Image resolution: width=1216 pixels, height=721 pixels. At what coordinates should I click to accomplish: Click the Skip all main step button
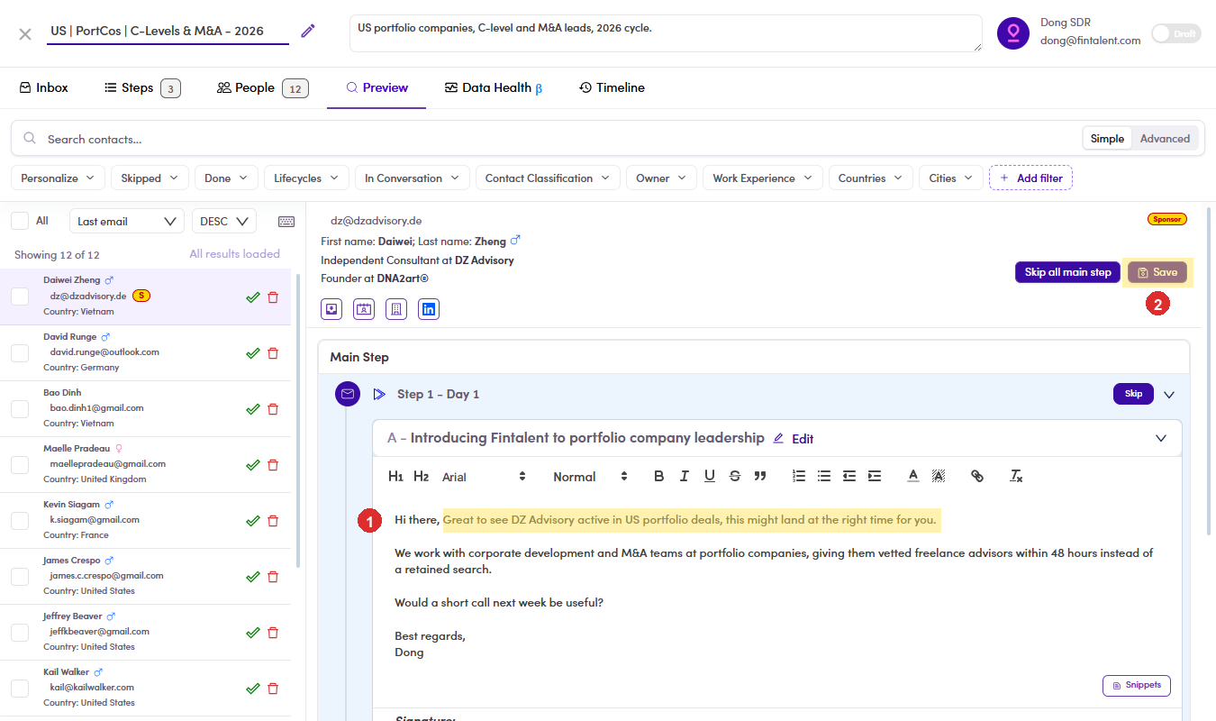point(1068,272)
